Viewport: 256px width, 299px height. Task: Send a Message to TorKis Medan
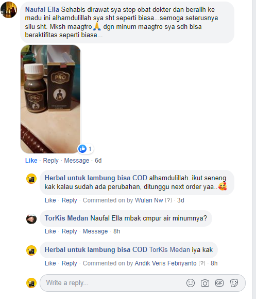(x=95, y=231)
